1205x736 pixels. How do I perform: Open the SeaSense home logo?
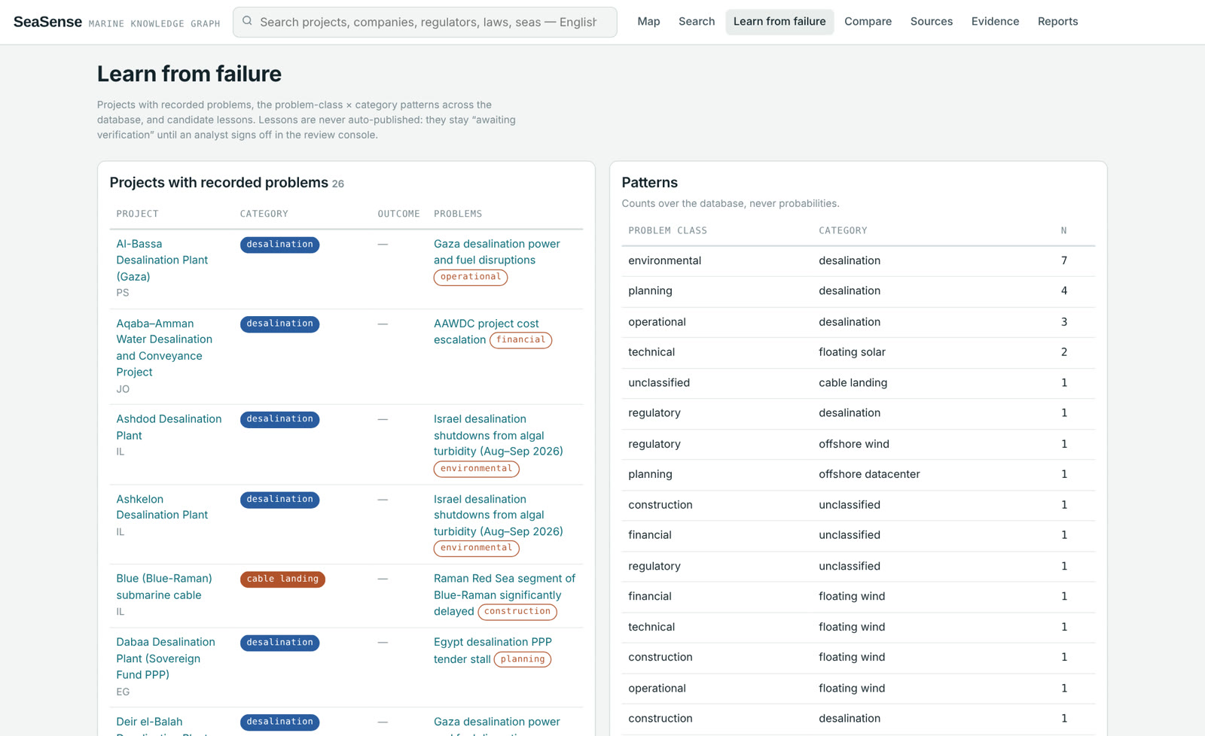pos(47,22)
